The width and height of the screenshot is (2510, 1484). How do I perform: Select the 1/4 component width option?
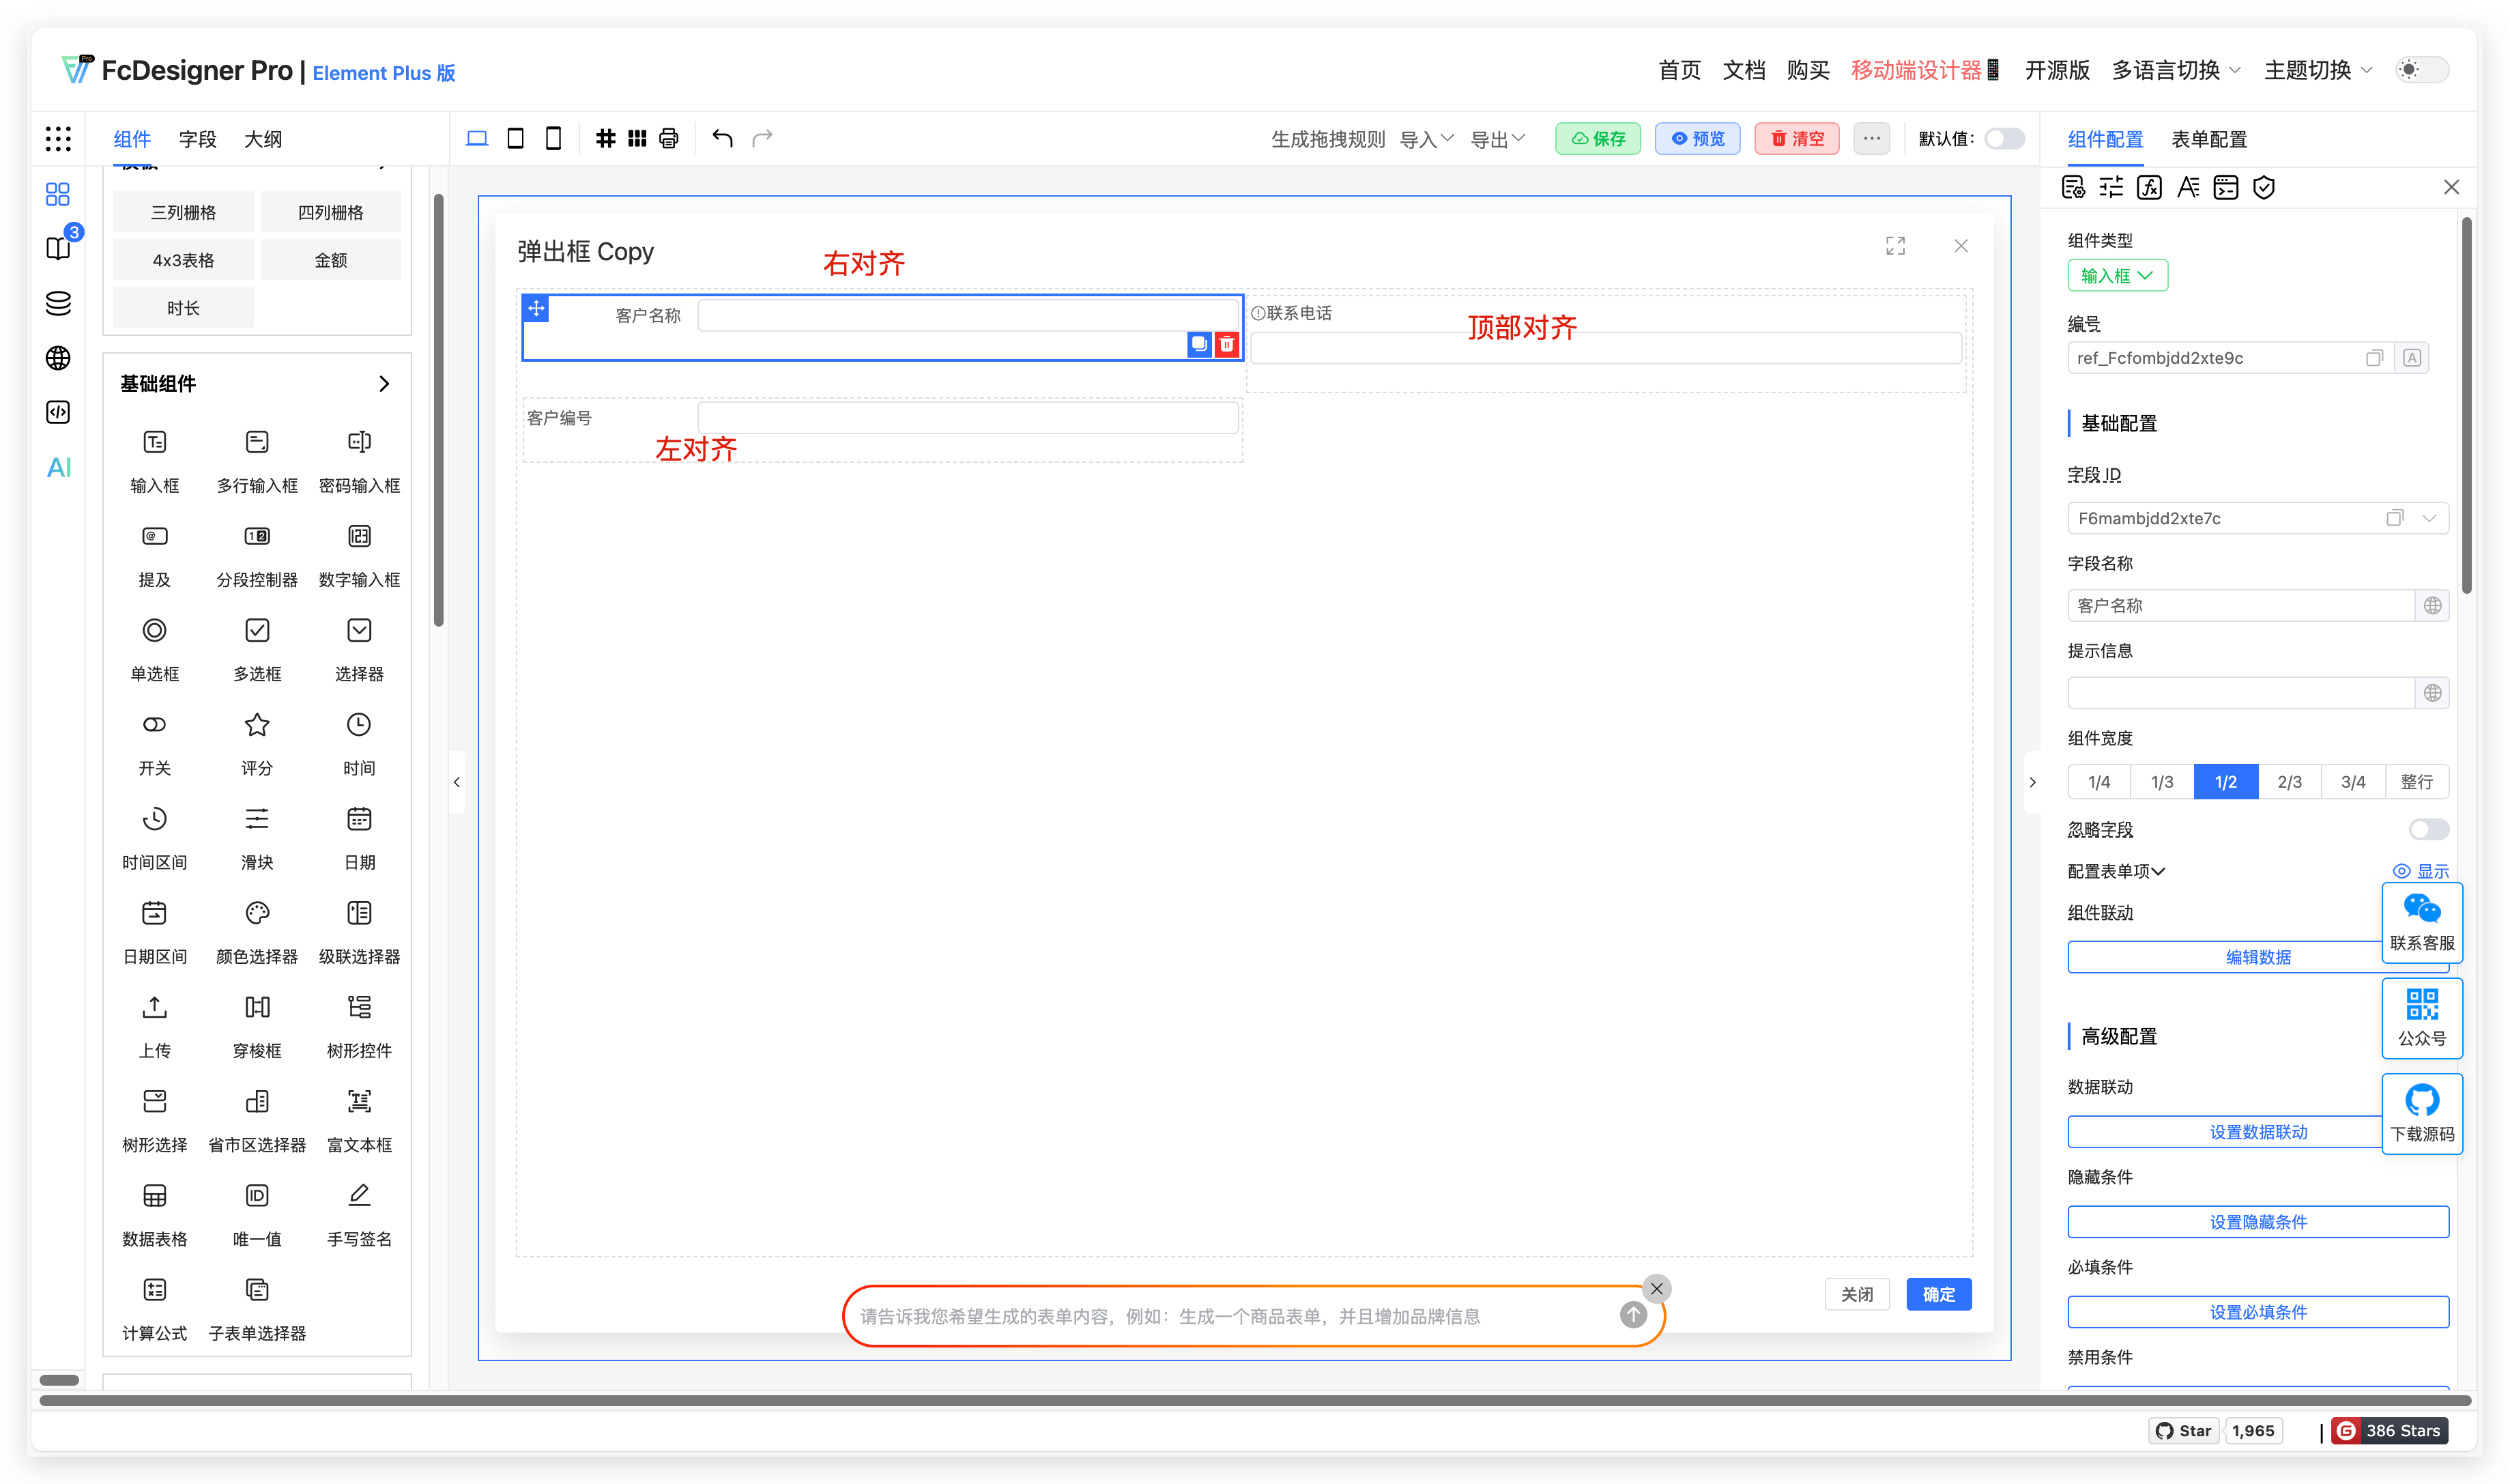(x=2098, y=781)
